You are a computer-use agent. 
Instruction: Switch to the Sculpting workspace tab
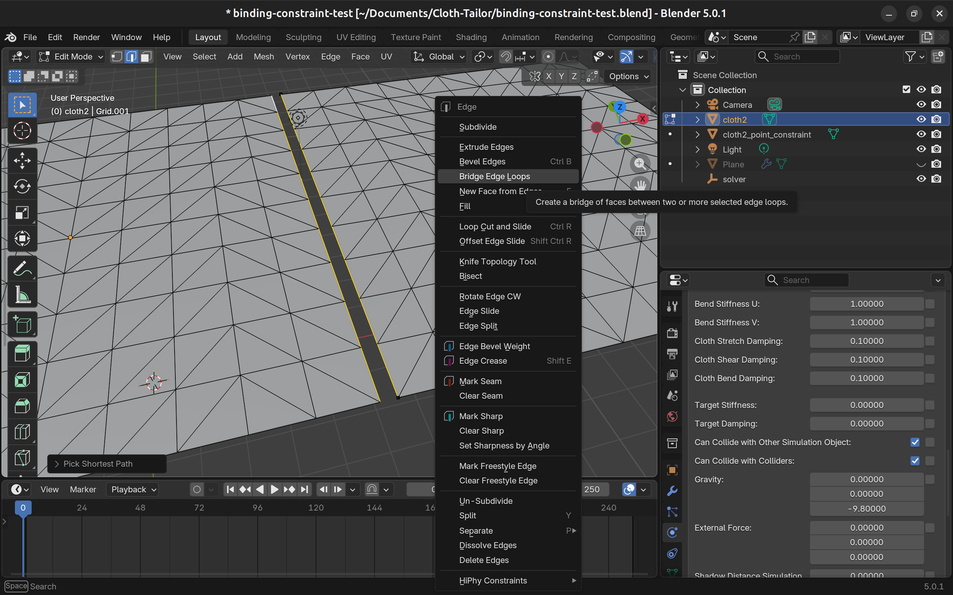tap(303, 38)
